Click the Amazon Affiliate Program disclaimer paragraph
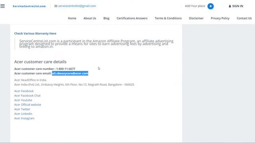The width and height of the screenshot is (255, 143). (96, 44)
